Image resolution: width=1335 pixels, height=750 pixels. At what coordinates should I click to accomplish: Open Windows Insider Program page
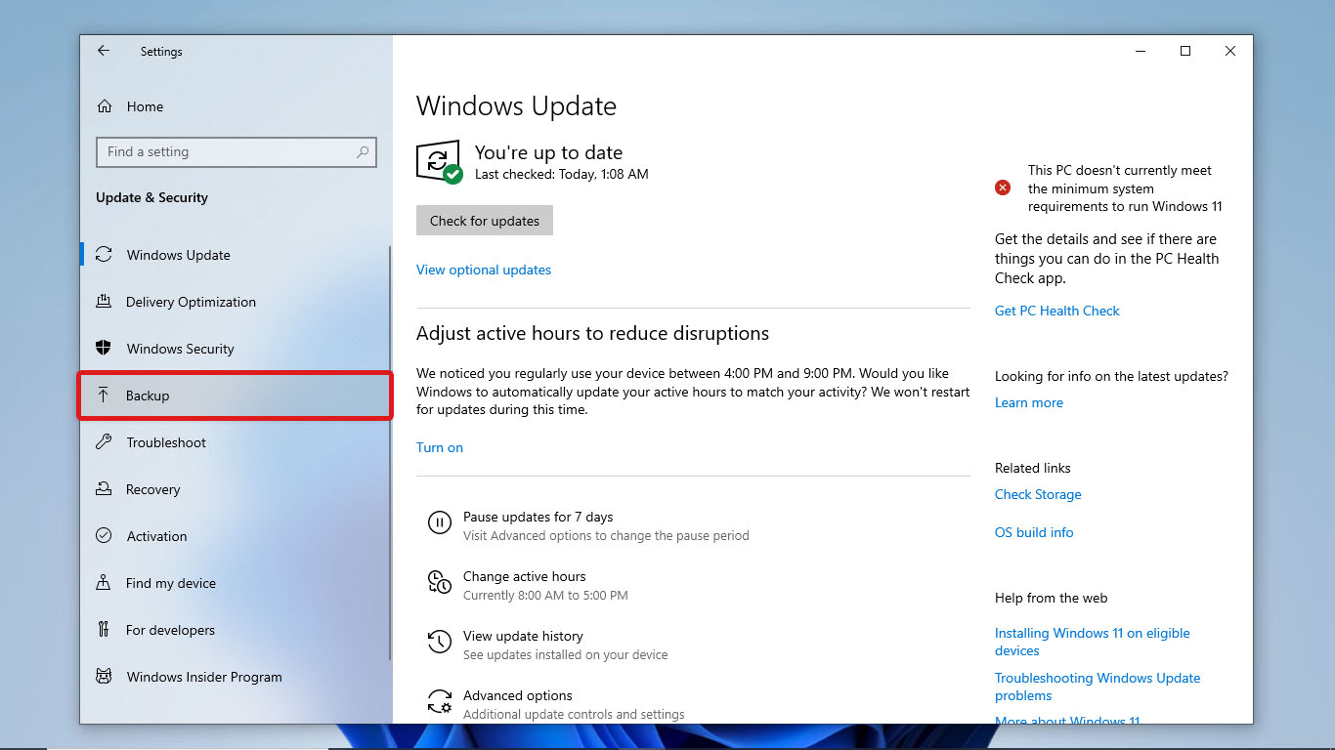coord(204,677)
